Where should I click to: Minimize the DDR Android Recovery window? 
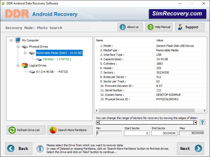[x=180, y=3]
